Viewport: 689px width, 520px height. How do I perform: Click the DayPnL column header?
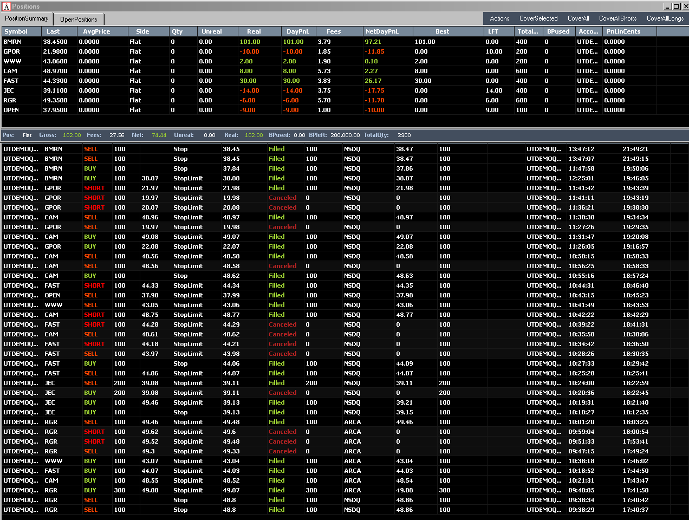pos(298,31)
